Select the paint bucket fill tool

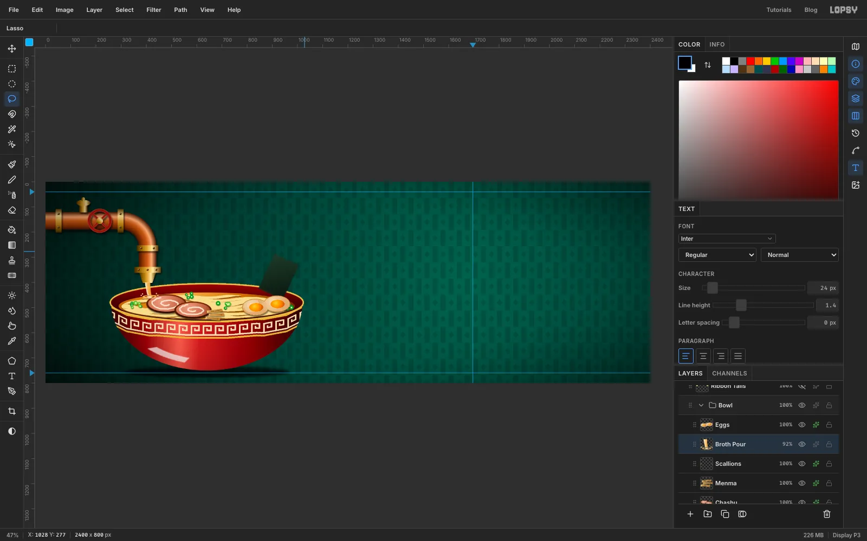tap(12, 230)
